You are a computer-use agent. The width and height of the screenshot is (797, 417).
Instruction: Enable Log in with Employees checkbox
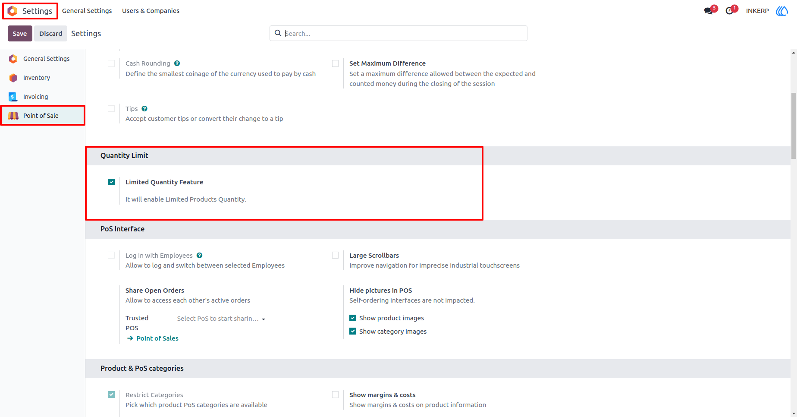pyautogui.click(x=111, y=256)
